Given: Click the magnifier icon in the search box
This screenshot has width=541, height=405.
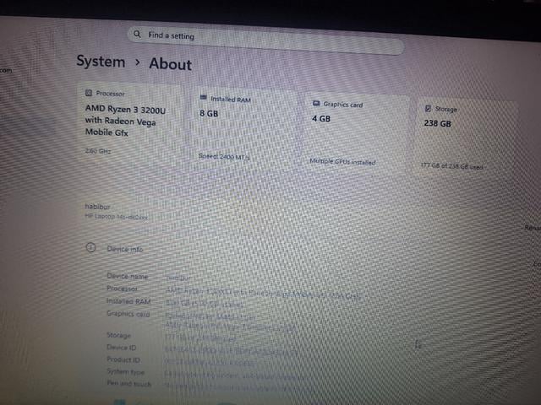Looking at the screenshot, I should click(x=137, y=34).
